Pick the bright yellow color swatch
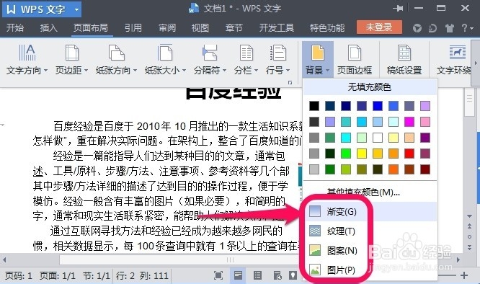Screen dimensions: 480x284 point(362,154)
